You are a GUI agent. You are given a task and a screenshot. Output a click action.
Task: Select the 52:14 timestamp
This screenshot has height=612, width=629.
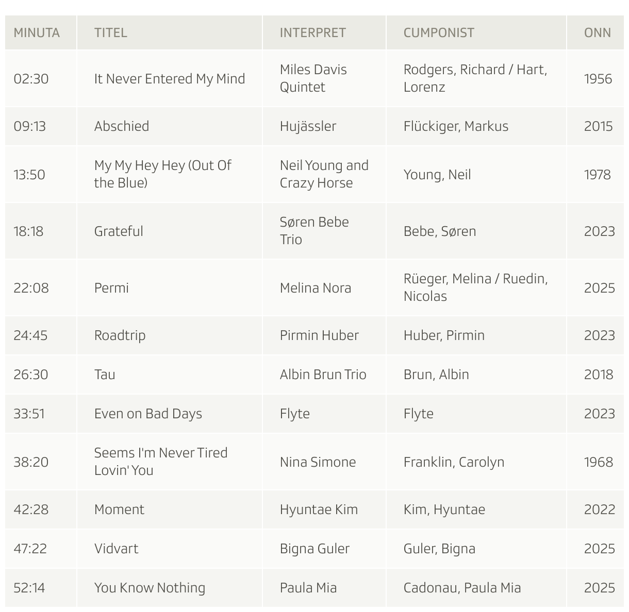tap(29, 588)
